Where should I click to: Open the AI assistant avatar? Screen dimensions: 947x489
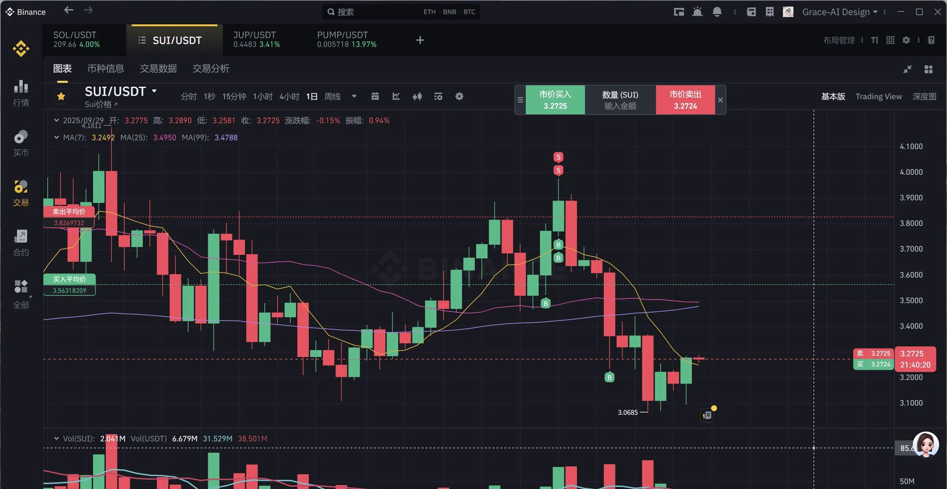(x=926, y=444)
